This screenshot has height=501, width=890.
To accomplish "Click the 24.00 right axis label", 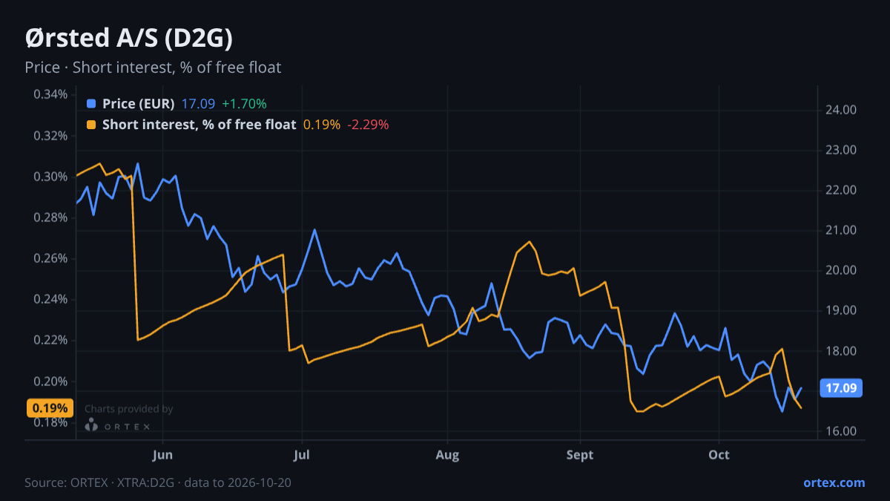I will (841, 110).
